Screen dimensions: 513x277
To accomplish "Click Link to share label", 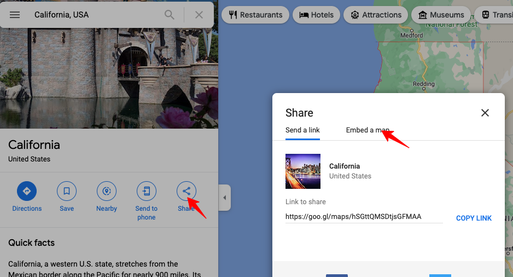I will [306, 201].
